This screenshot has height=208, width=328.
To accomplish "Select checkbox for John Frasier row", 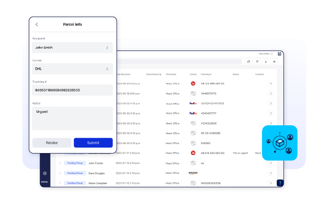I will [x=61, y=163].
